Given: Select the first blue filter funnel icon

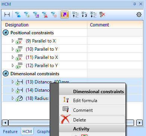Looking at the screenshot, I should (18, 15).
